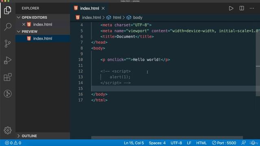Change encoding via UTF-8 status item

pyautogui.click(x=176, y=143)
